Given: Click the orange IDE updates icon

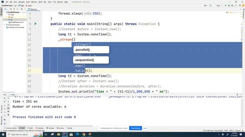Looking at the screenshot, I should pos(243,5).
